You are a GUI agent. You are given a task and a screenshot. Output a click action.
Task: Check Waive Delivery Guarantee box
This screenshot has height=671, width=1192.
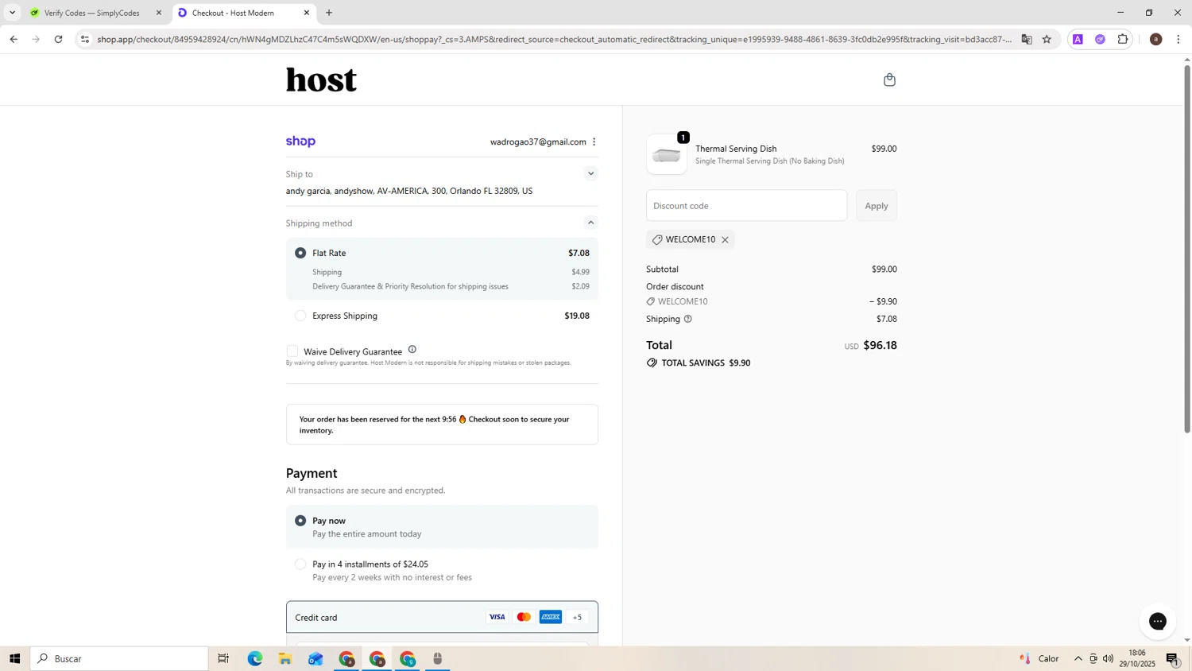click(292, 351)
